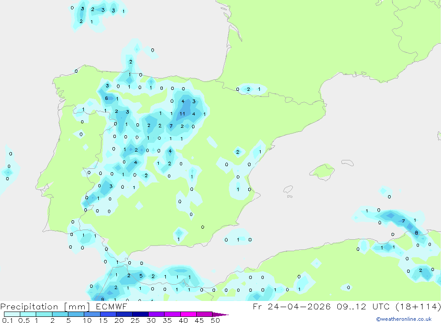This screenshot has height=323, width=441.
Task: Click the '11' mm peak value on the map
Action: [x=182, y=114]
